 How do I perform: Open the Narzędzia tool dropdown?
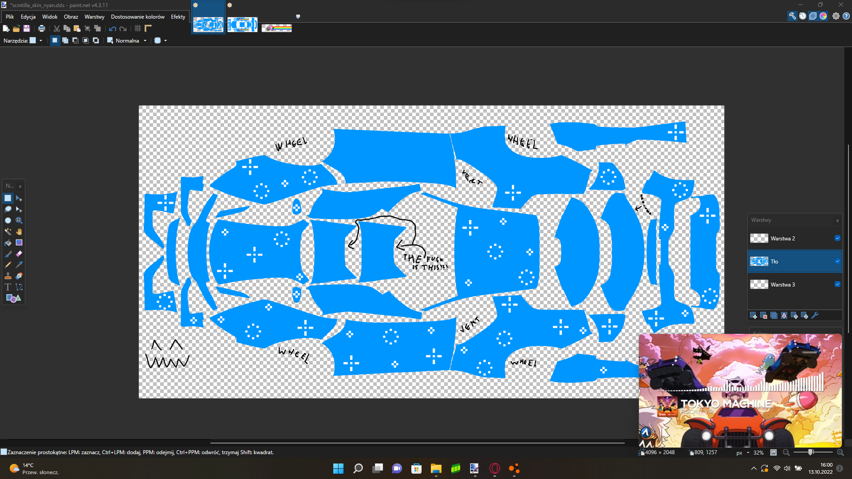pyautogui.click(x=41, y=40)
